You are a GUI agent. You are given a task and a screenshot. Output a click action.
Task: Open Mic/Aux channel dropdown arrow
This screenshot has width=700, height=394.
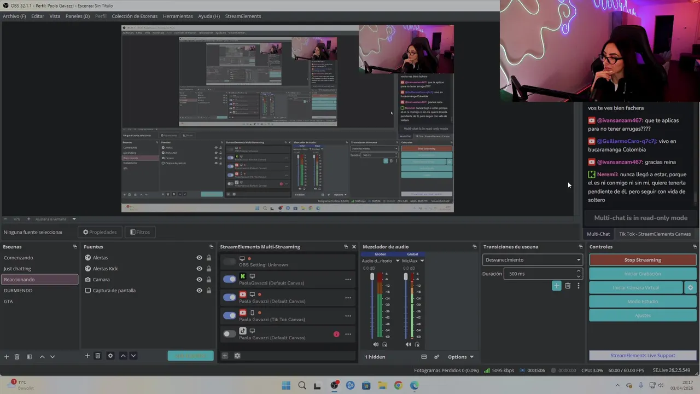click(422, 261)
